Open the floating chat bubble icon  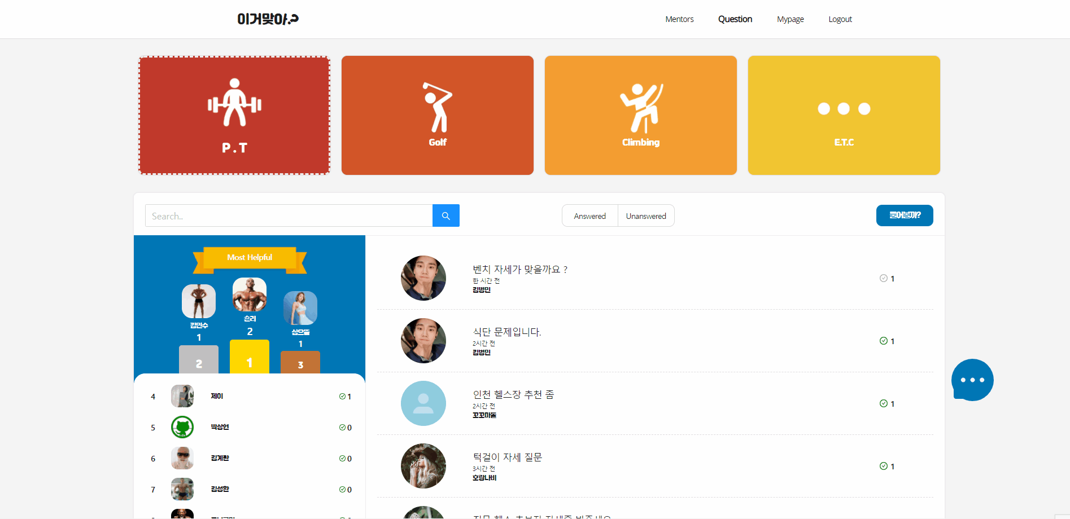coord(972,380)
